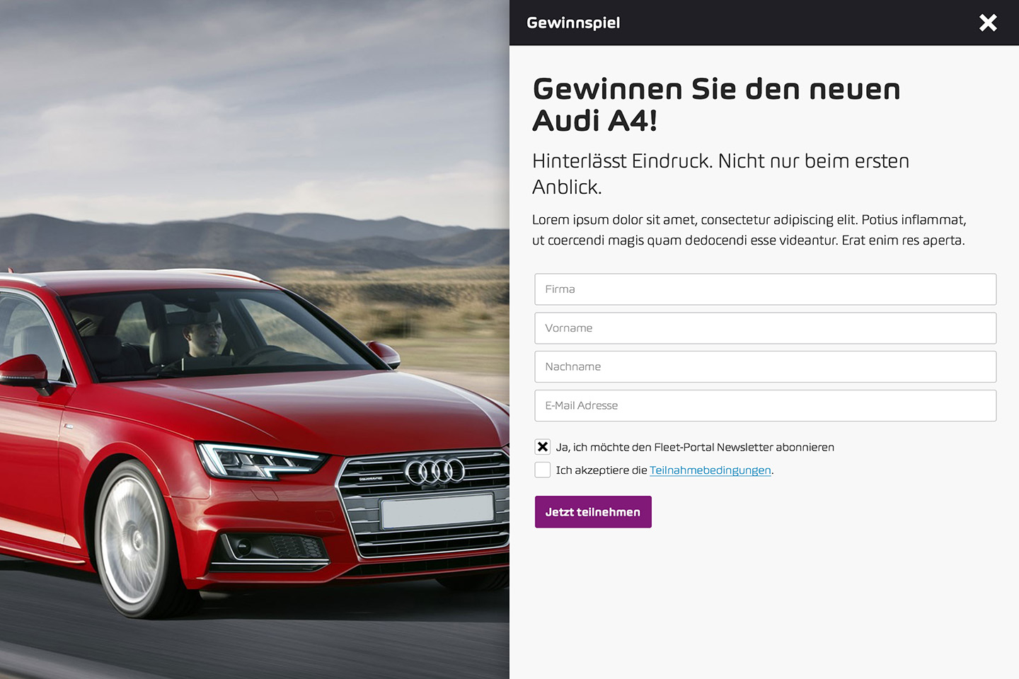The image size is (1019, 679).
Task: Click the Gewinnspiel header title
Action: click(x=573, y=23)
